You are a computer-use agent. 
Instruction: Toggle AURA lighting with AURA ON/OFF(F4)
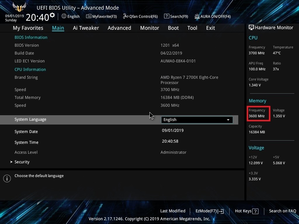click(x=212, y=16)
